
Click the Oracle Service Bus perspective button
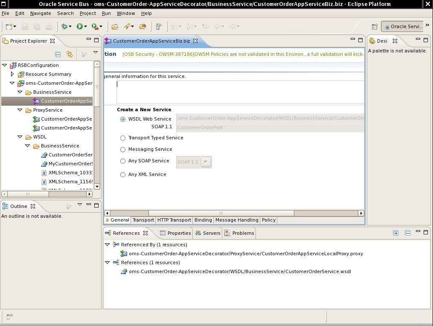[402, 26]
